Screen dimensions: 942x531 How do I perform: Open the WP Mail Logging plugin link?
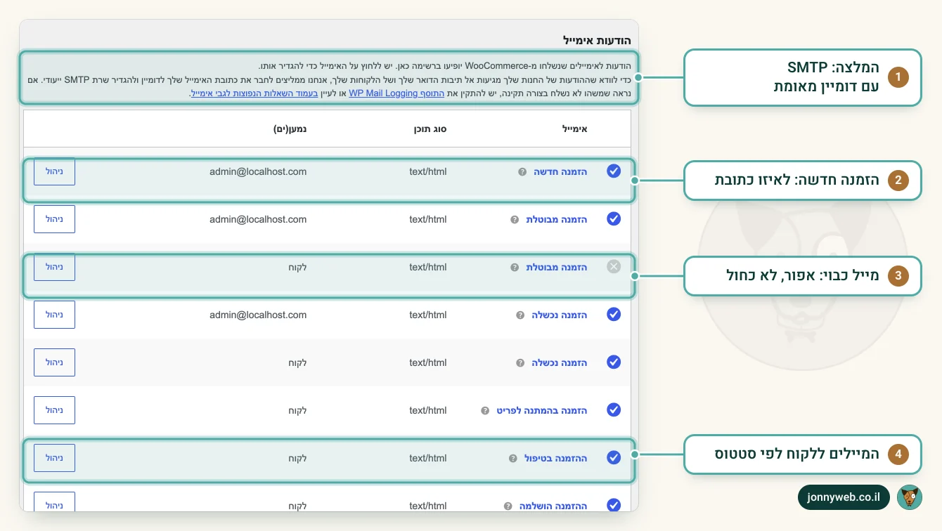(x=396, y=93)
